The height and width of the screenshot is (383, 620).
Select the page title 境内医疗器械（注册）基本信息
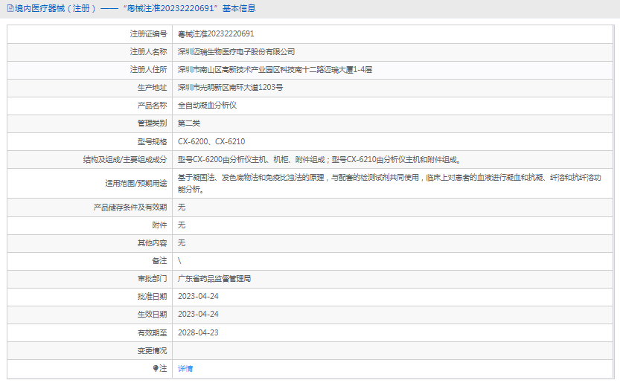tap(135, 8)
